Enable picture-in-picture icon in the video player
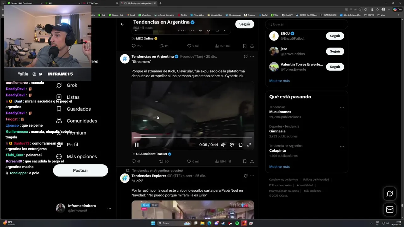 240,145
